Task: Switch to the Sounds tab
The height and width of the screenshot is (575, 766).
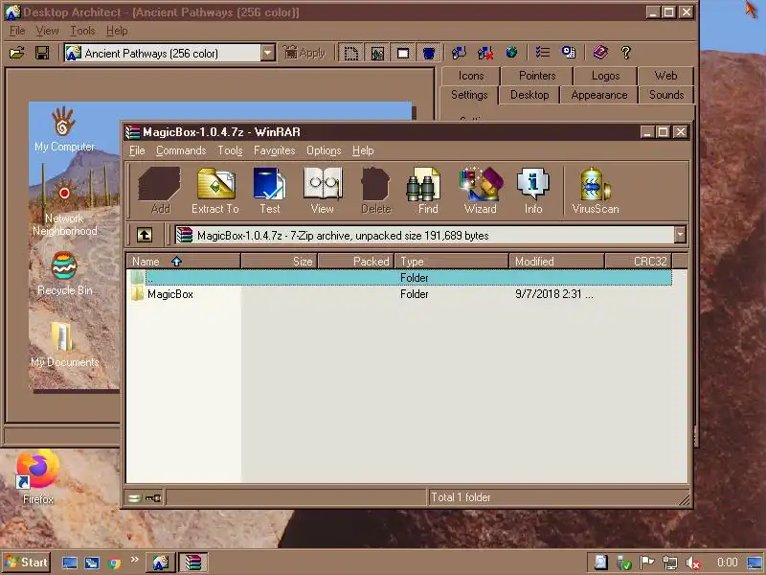Action: pos(666,95)
